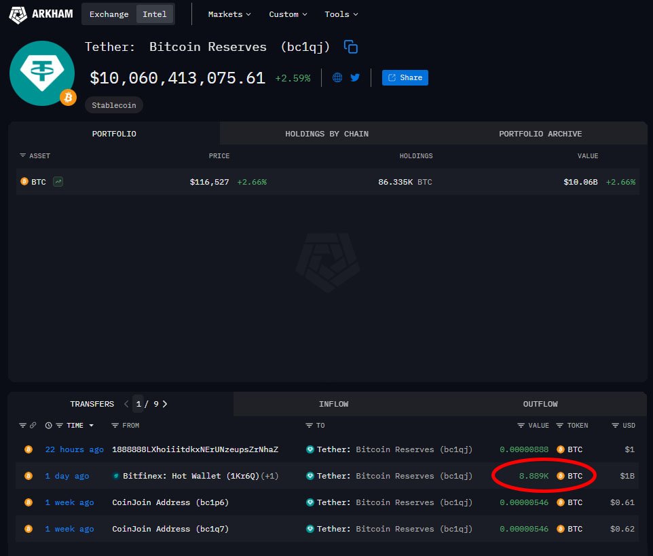Click the Tether entity logo
Viewport: 653px width, 556px height.
(42, 73)
